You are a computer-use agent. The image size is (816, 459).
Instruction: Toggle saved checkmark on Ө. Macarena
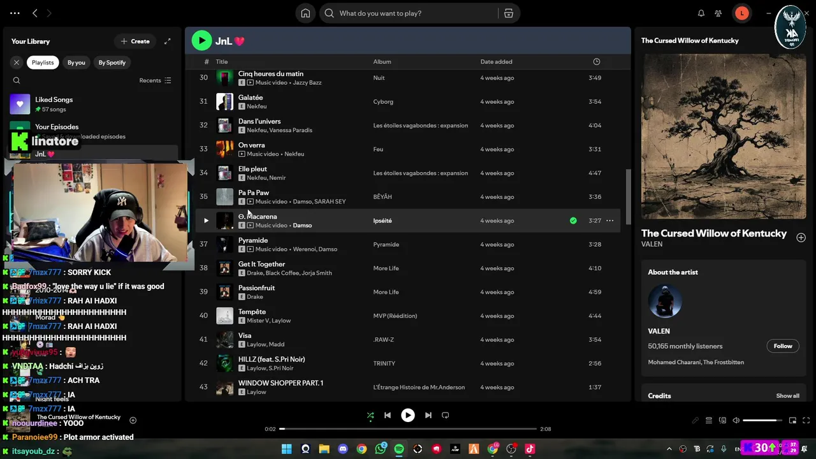click(x=573, y=221)
